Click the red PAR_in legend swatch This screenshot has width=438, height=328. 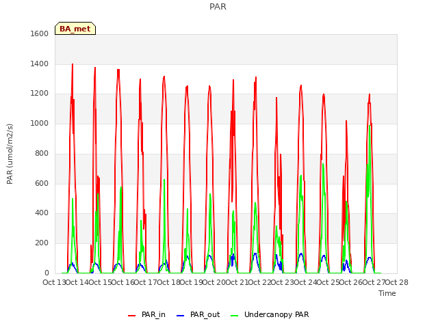point(131,316)
